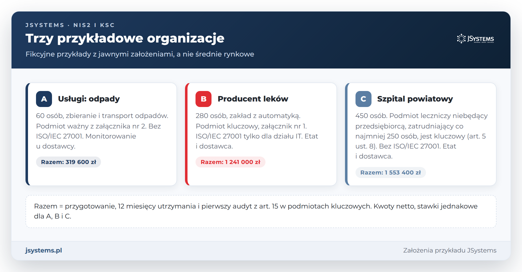The image size is (522, 272).
Task: Click 'Założenia przykładu JSystems' footer text
Action: click(x=450, y=250)
